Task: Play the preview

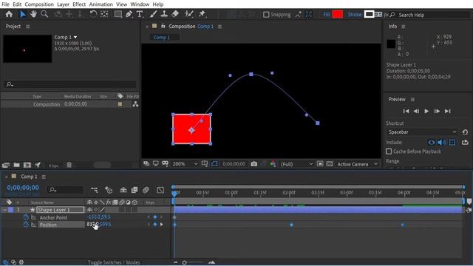Action: pyautogui.click(x=426, y=112)
